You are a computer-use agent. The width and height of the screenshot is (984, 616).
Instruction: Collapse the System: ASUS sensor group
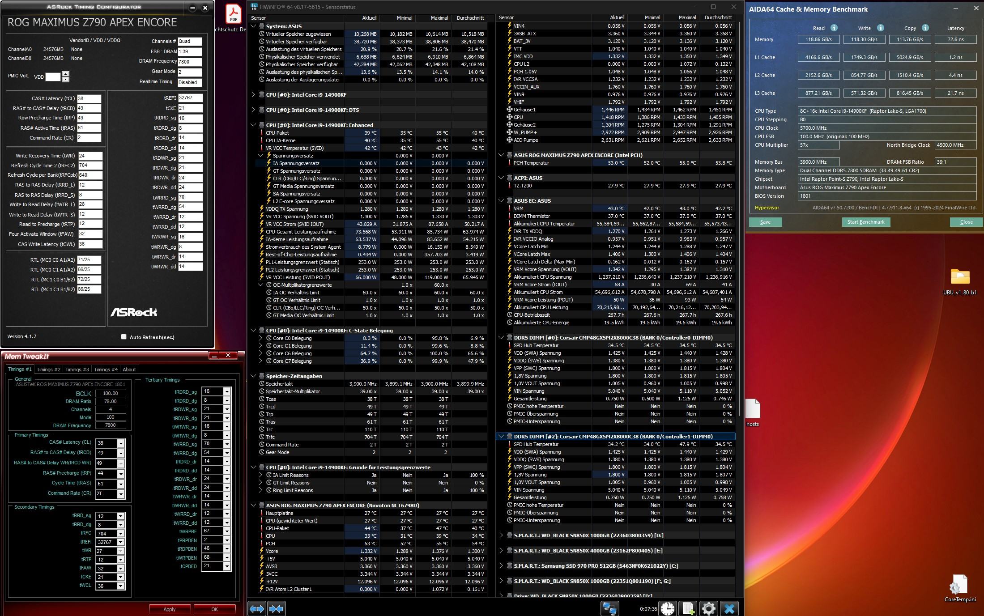[253, 26]
